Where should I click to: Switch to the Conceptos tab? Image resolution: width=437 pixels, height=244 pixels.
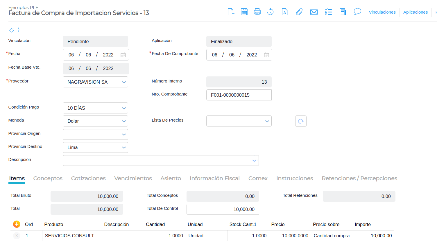click(48, 178)
